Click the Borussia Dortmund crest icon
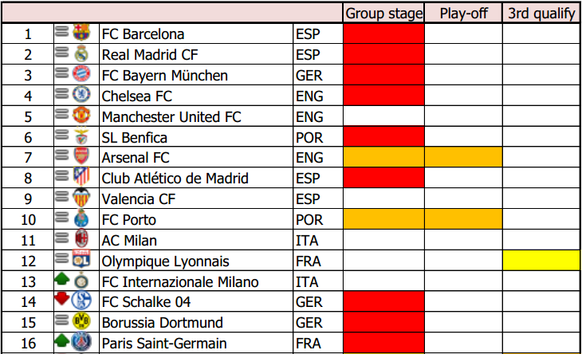Viewport: 582px width, 354px height. [x=82, y=322]
